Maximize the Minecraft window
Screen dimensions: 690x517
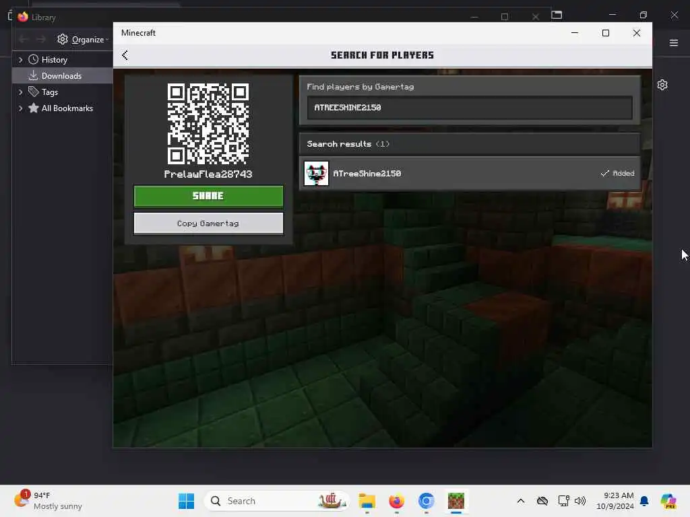(x=606, y=33)
